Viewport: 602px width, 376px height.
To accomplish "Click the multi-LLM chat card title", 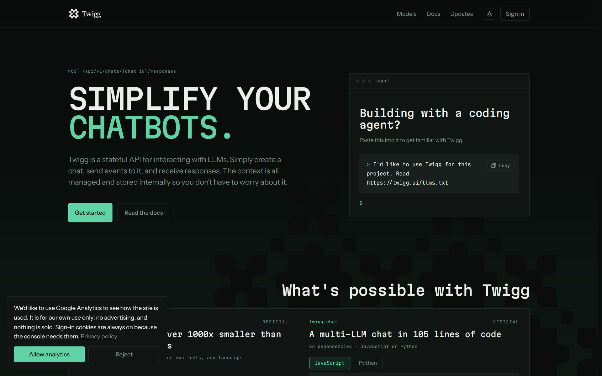I will pyautogui.click(x=405, y=334).
